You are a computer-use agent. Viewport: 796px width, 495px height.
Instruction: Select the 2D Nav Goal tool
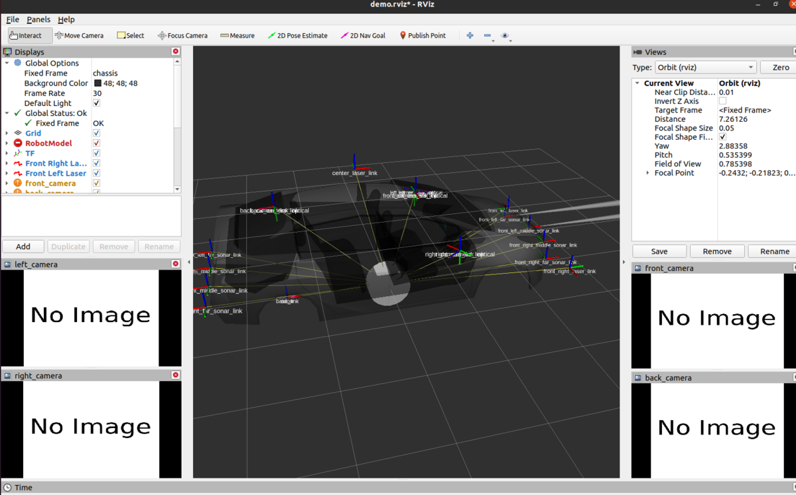pyautogui.click(x=363, y=36)
